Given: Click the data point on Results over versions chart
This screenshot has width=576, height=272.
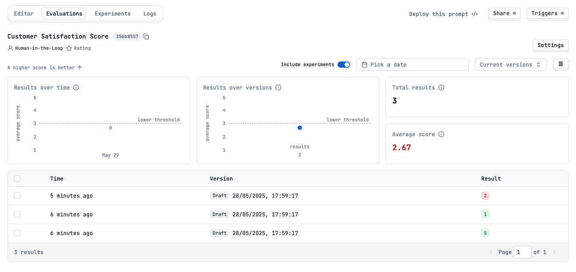Looking at the screenshot, I should pos(300,128).
